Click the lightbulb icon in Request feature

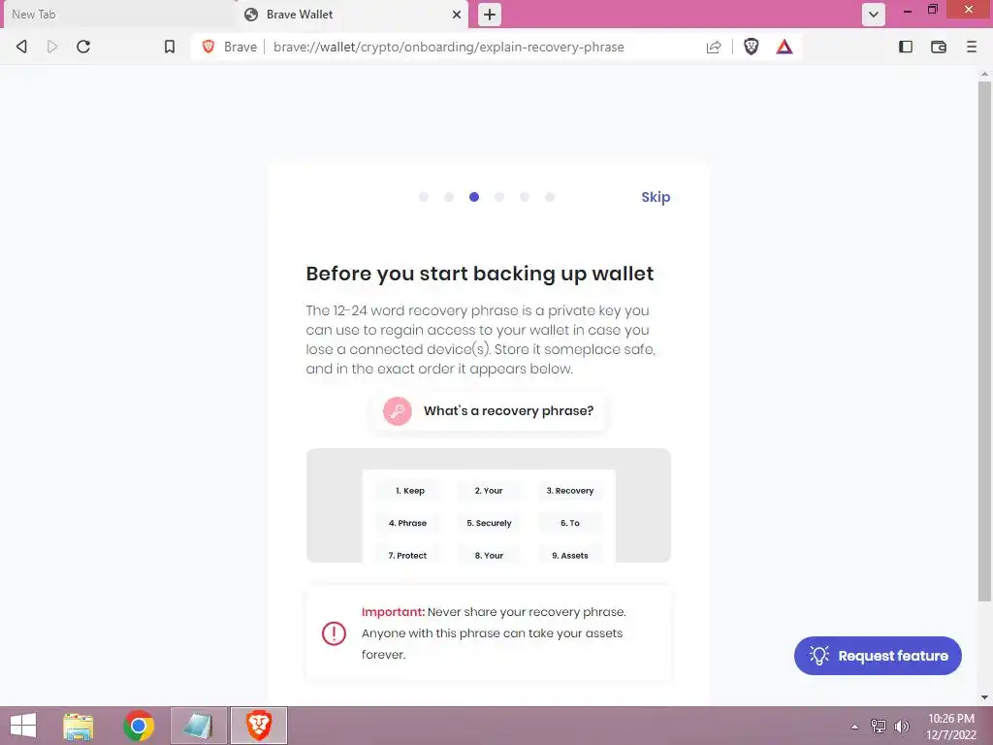(818, 656)
